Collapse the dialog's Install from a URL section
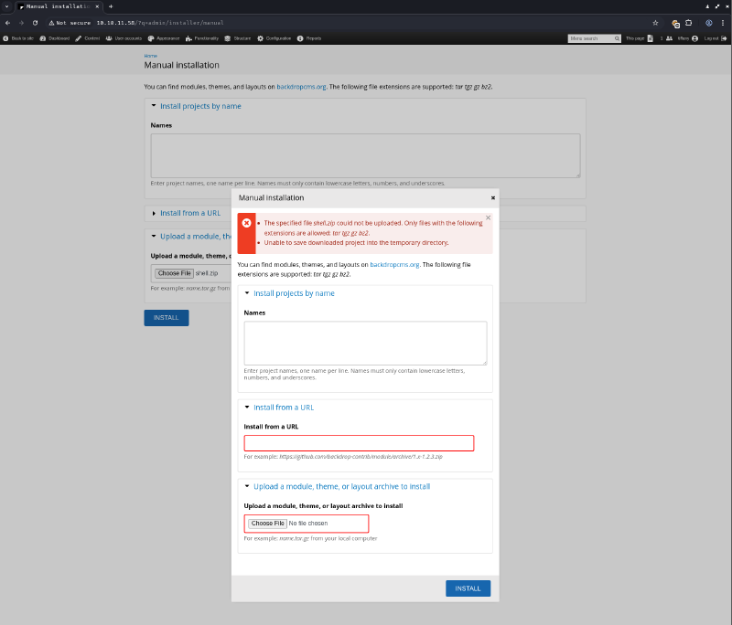732x625 pixels. 283,408
